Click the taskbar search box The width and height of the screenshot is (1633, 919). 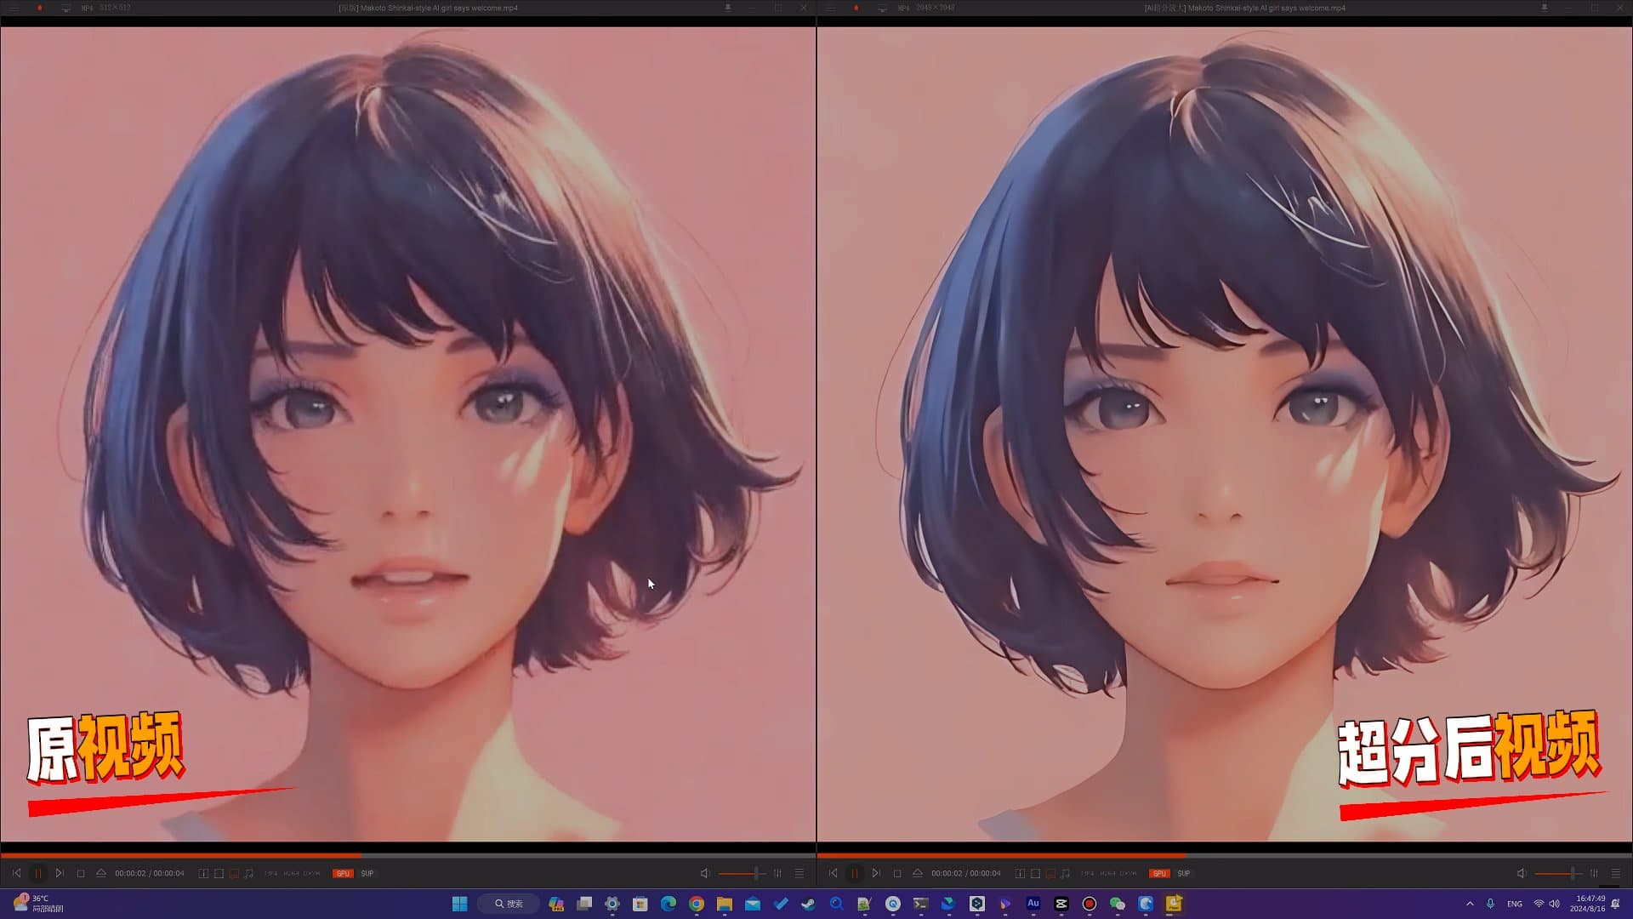click(509, 904)
